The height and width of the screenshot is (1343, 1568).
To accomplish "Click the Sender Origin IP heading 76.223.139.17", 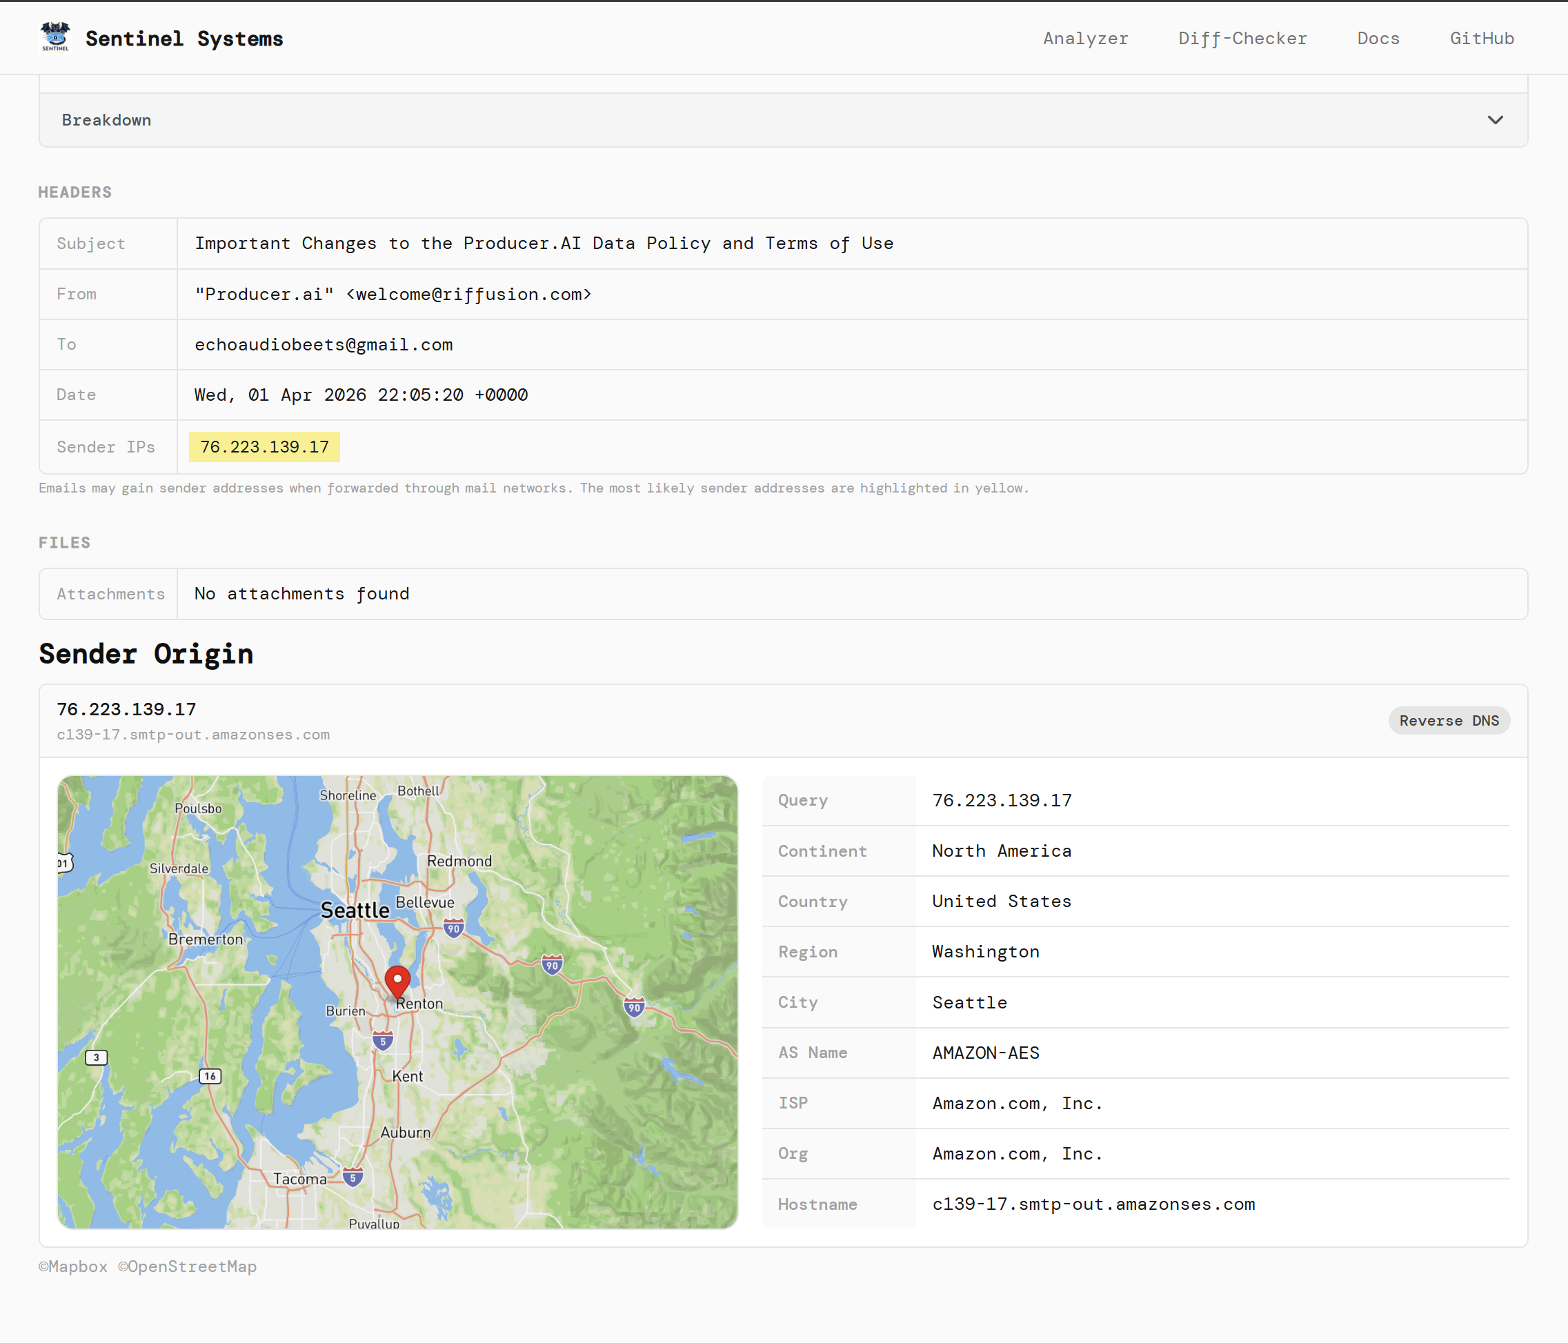I will (x=126, y=709).
